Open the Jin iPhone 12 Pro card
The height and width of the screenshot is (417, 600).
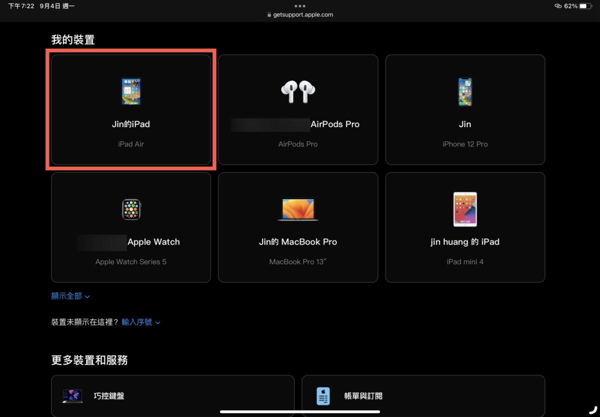click(465, 109)
